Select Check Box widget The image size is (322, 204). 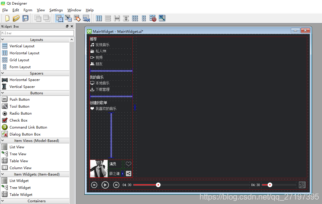(19, 120)
